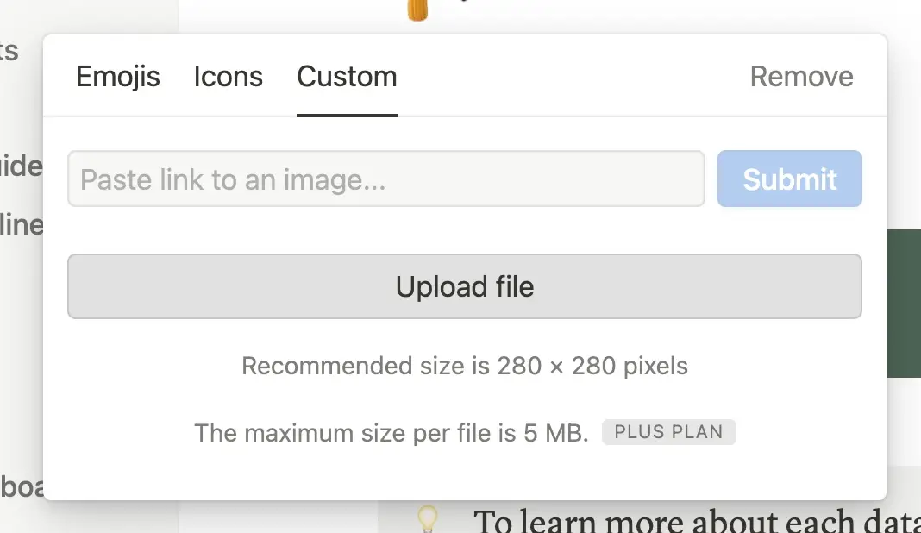This screenshot has height=533, width=921.
Task: Click the maximum file size notice
Action: (x=391, y=432)
